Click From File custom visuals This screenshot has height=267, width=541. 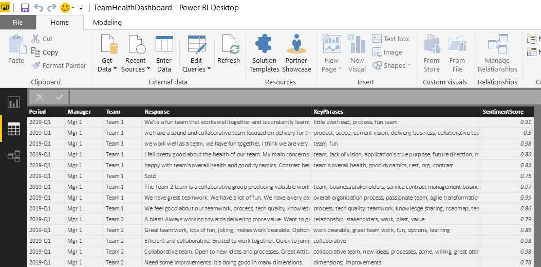[x=457, y=53]
